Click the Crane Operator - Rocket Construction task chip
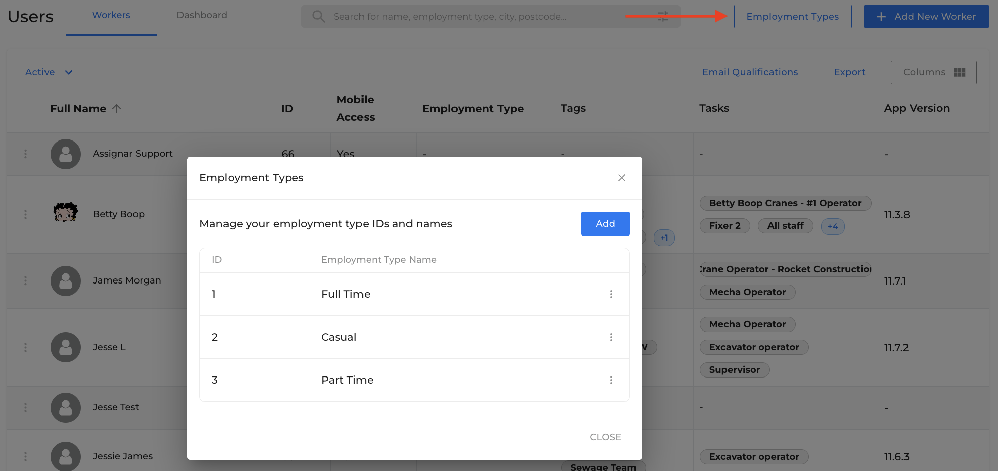This screenshot has height=471, width=998. pyautogui.click(x=786, y=269)
